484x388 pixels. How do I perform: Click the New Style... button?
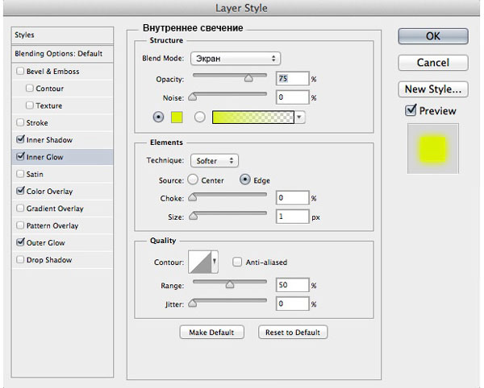tap(432, 89)
